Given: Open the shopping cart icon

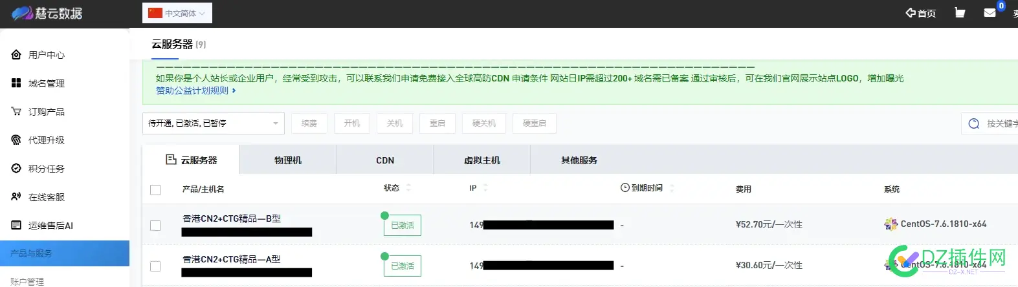Looking at the screenshot, I should pyautogui.click(x=960, y=12).
